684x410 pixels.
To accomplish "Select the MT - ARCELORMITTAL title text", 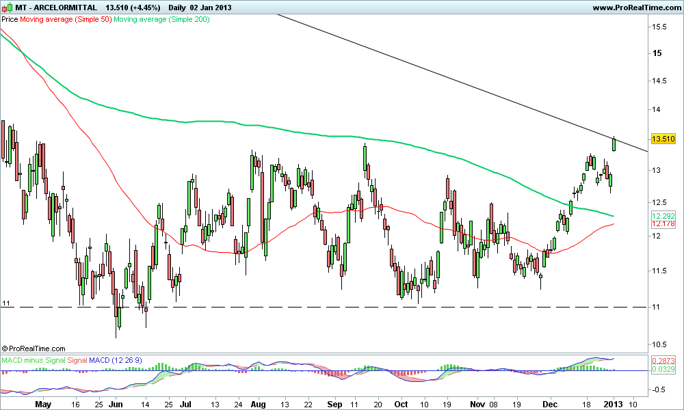I will point(56,8).
